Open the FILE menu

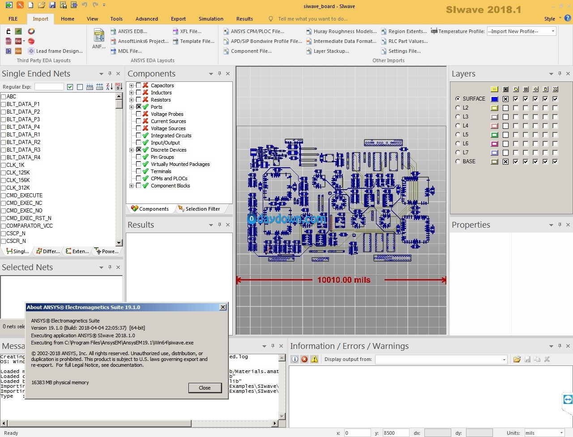click(13, 19)
